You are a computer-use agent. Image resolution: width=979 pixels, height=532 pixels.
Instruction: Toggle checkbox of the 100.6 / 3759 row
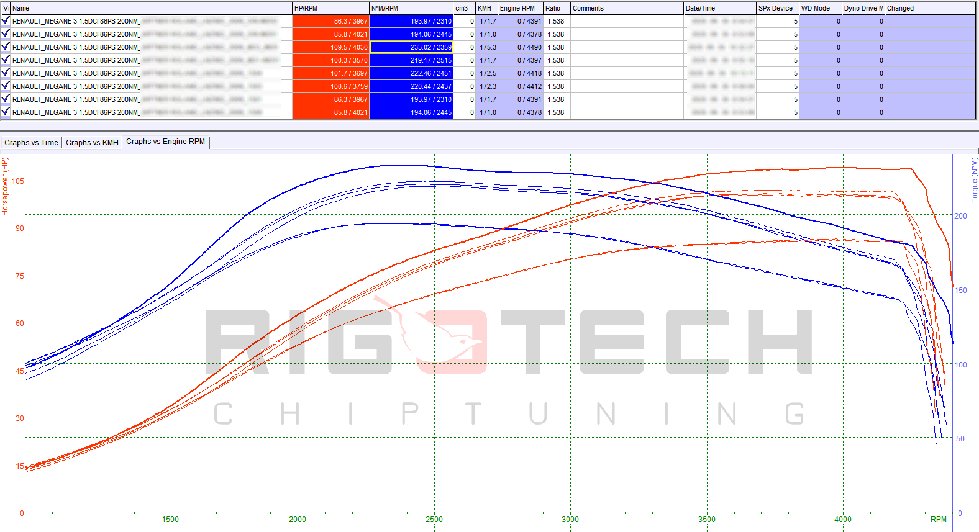coord(6,86)
